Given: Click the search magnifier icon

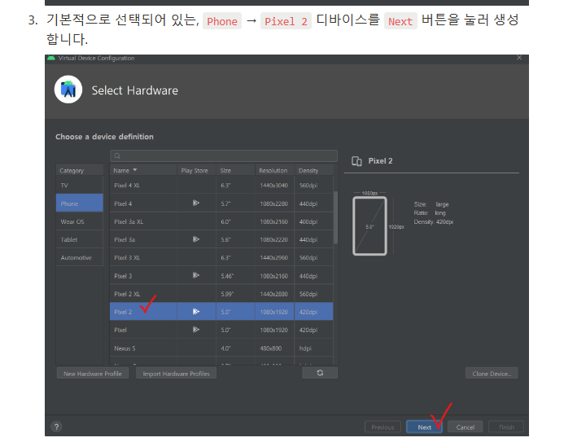Looking at the screenshot, I should click(x=117, y=155).
